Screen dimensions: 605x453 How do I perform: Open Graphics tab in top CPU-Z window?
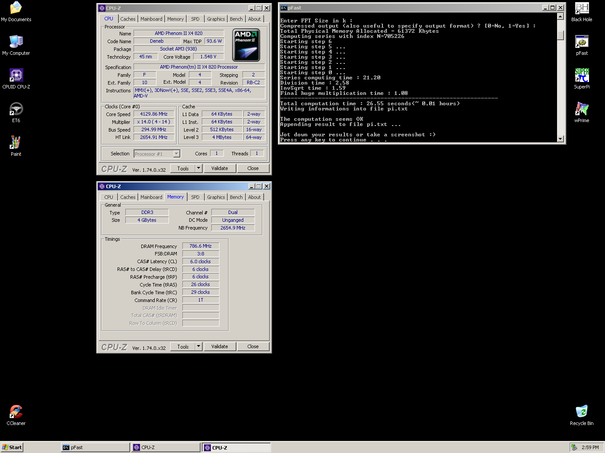(x=216, y=19)
